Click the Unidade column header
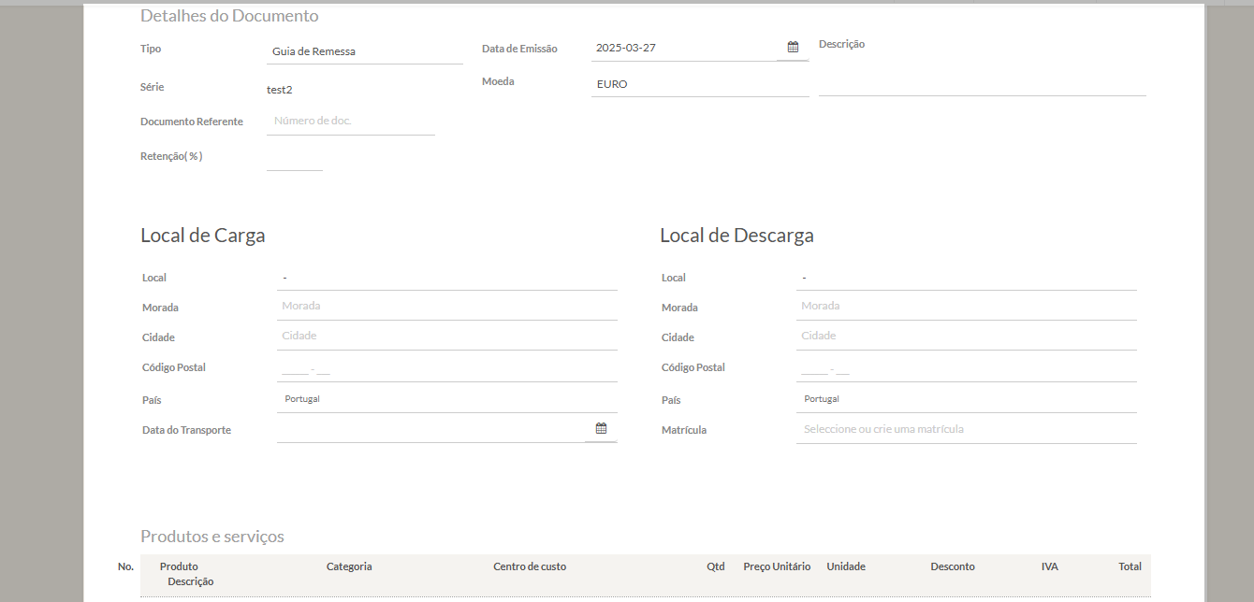The height and width of the screenshot is (602, 1254). pyautogui.click(x=846, y=566)
